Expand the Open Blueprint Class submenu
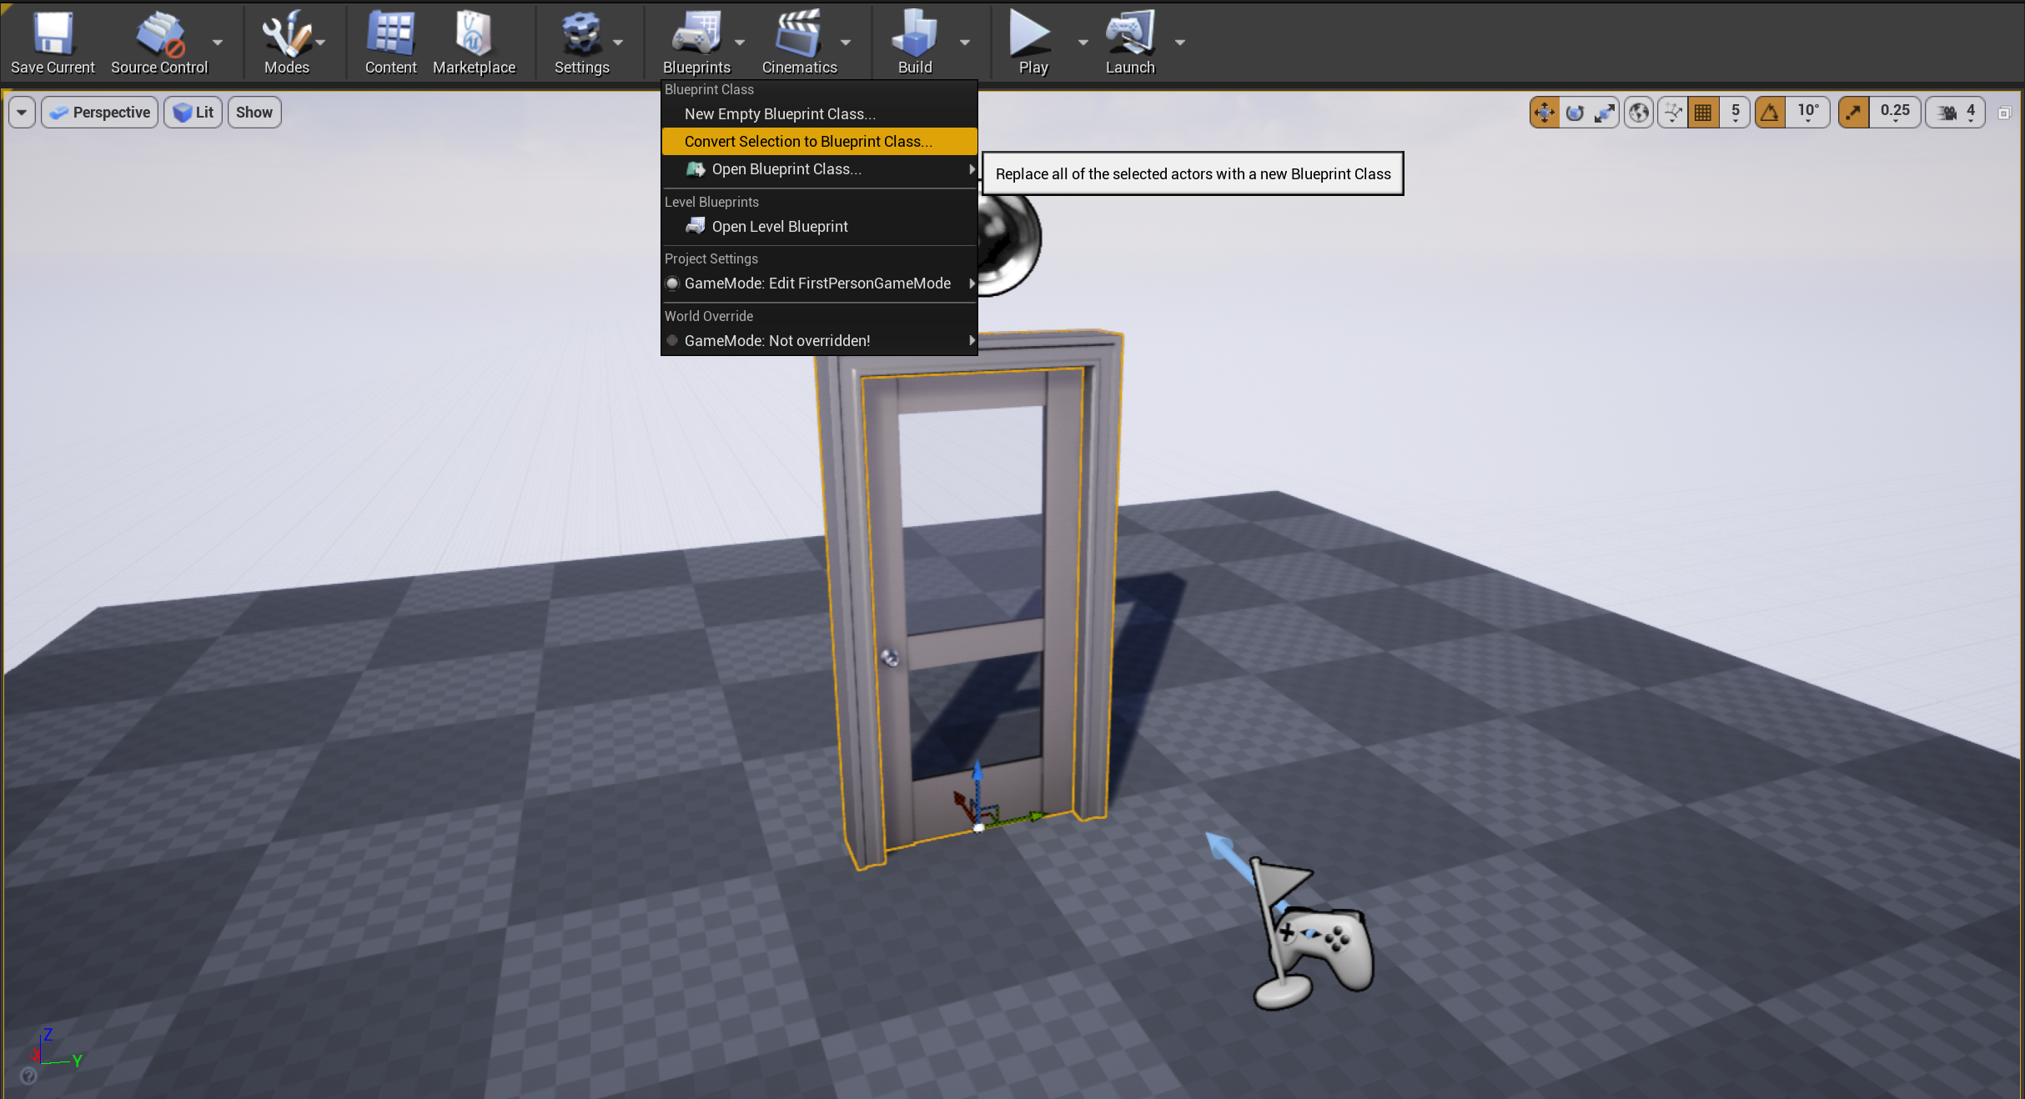This screenshot has height=1099, width=2025. [970, 169]
